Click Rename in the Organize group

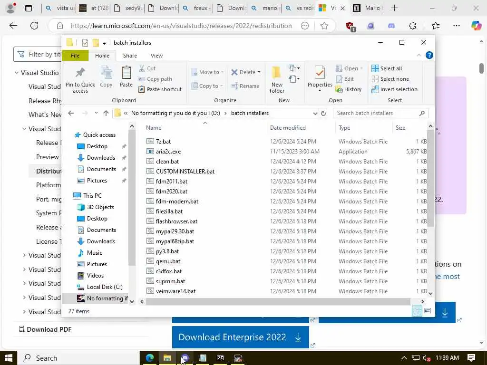tap(245, 86)
